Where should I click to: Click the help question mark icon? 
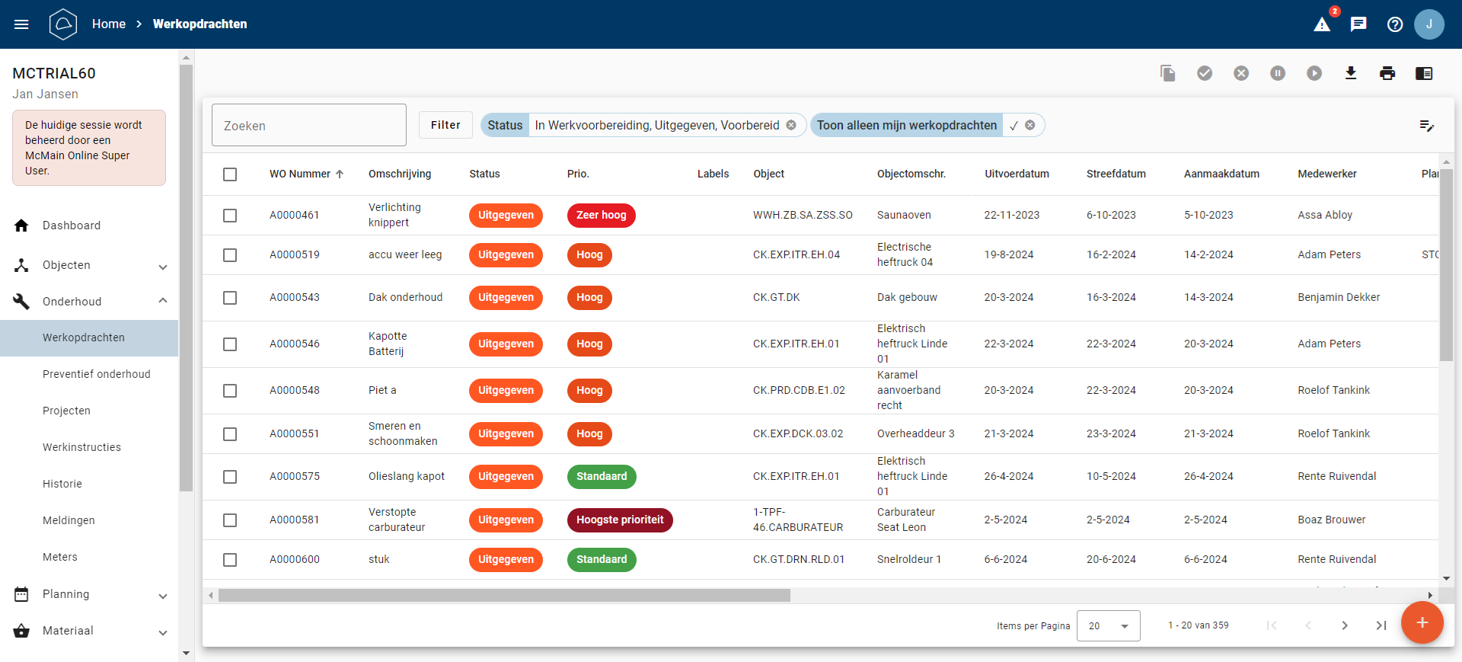[1395, 24]
